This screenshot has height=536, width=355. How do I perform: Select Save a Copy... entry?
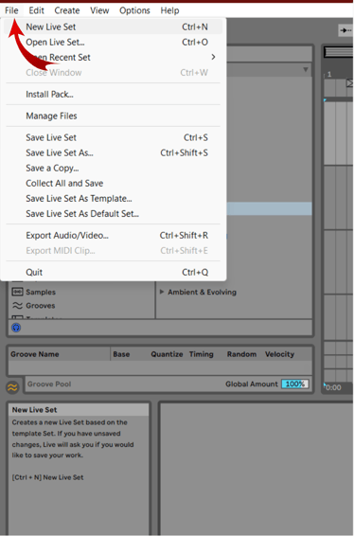point(113,168)
